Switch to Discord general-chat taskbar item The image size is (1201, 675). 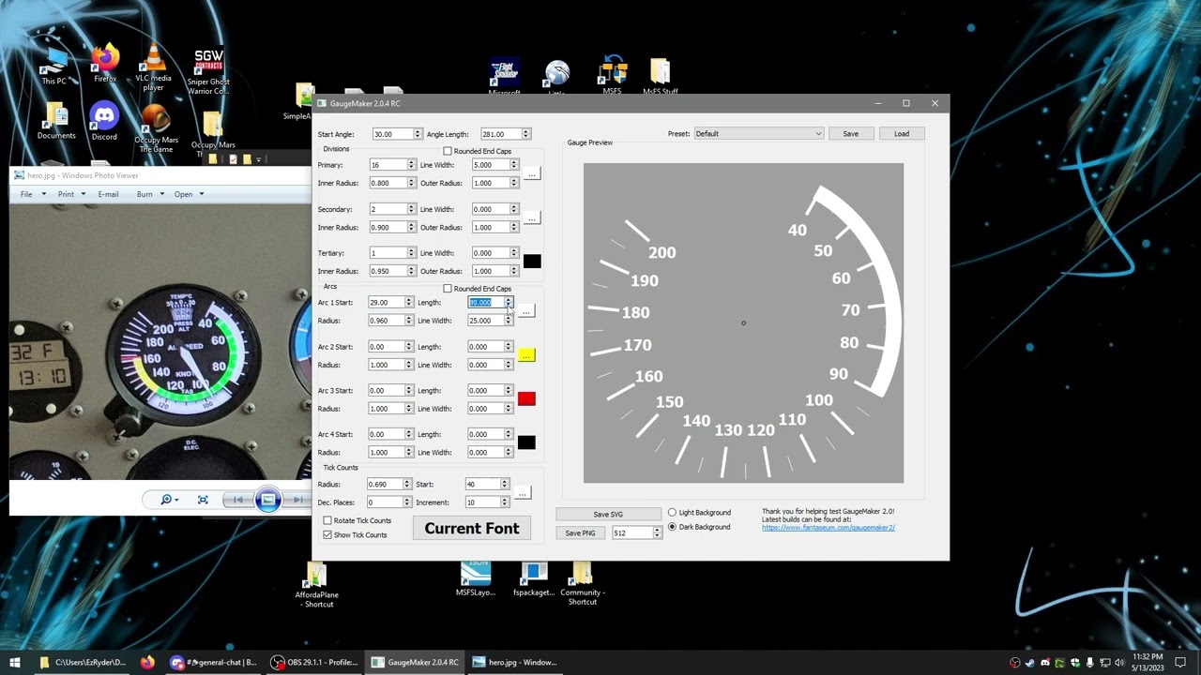[x=214, y=662]
